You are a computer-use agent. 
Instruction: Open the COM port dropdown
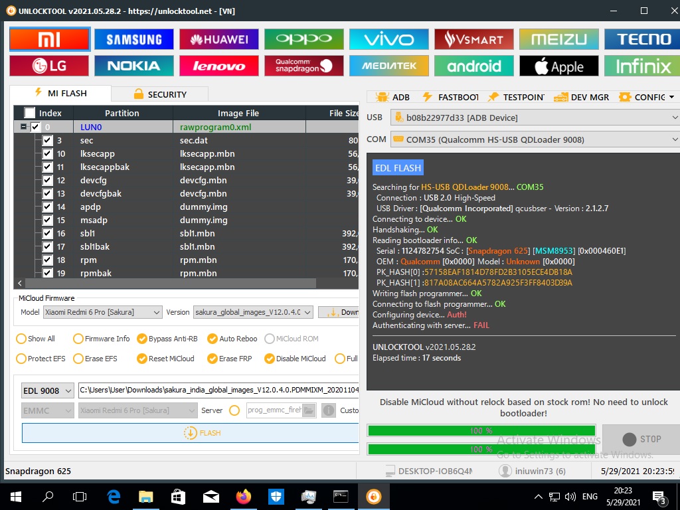(x=535, y=139)
